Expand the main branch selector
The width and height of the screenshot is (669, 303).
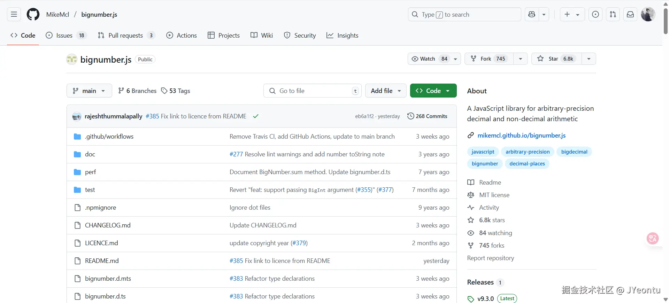click(89, 91)
